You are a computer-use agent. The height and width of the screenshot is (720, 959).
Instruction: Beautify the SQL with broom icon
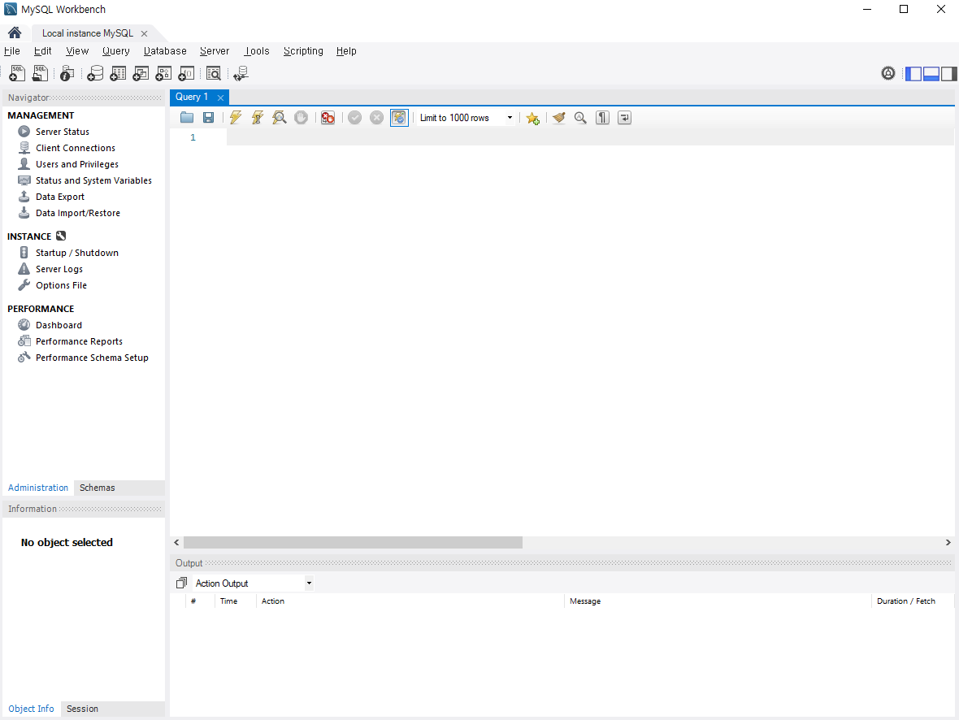click(558, 118)
